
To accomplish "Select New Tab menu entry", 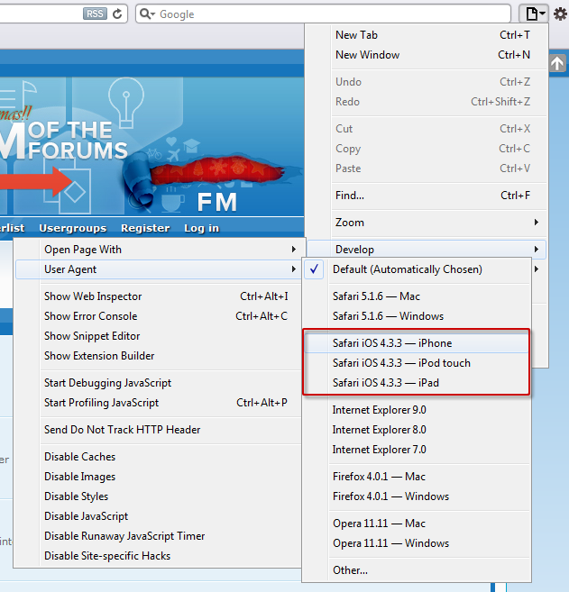I will point(427,35).
